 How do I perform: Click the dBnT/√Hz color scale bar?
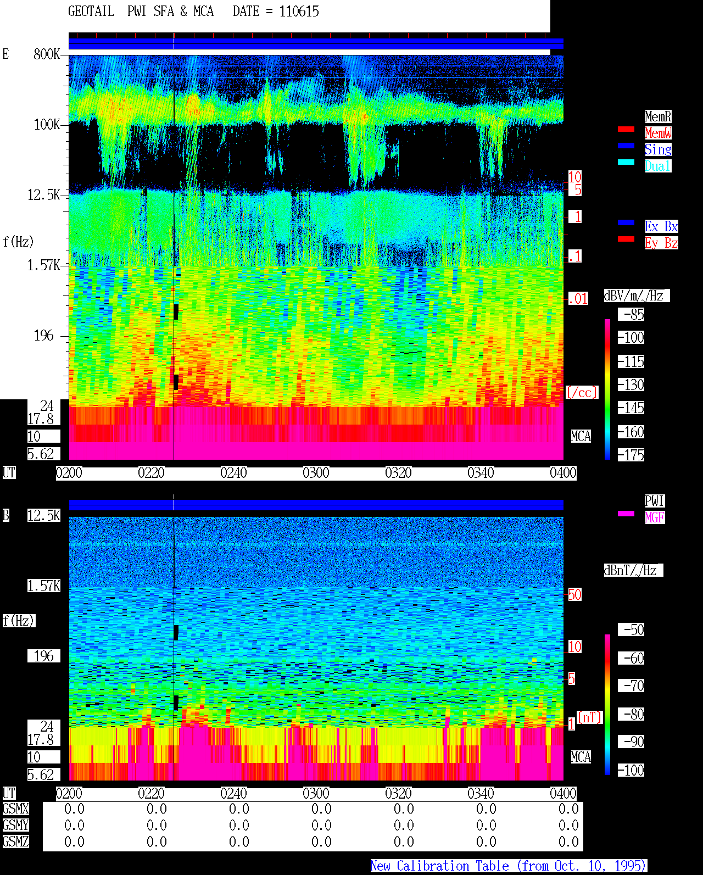607,705
